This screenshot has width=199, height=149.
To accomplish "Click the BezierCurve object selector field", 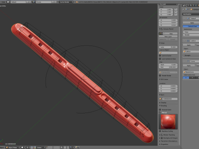I will click(191, 72).
